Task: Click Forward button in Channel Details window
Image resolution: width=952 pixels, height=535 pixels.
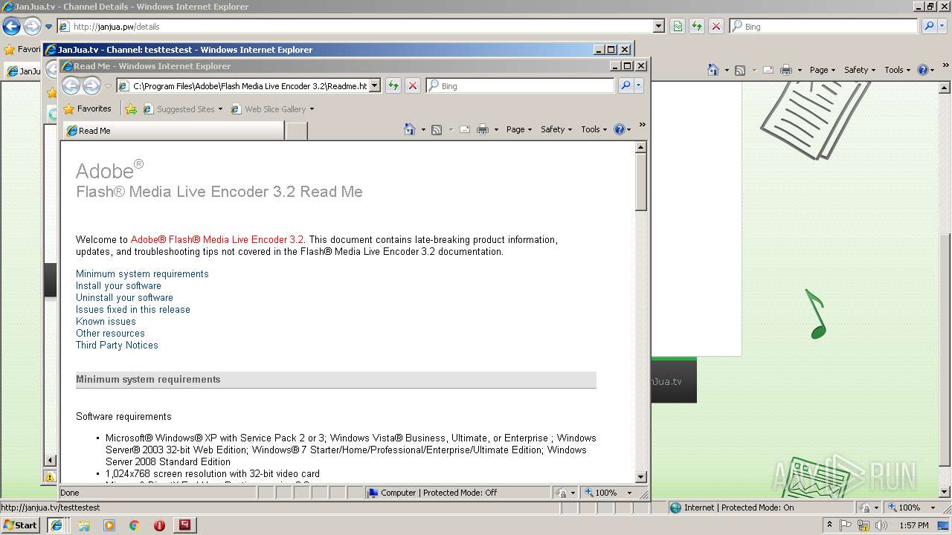Action: coord(31,27)
